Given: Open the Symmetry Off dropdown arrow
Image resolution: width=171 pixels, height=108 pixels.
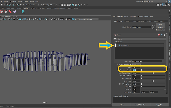Looking at the screenshot, I should [x=41, y=5].
